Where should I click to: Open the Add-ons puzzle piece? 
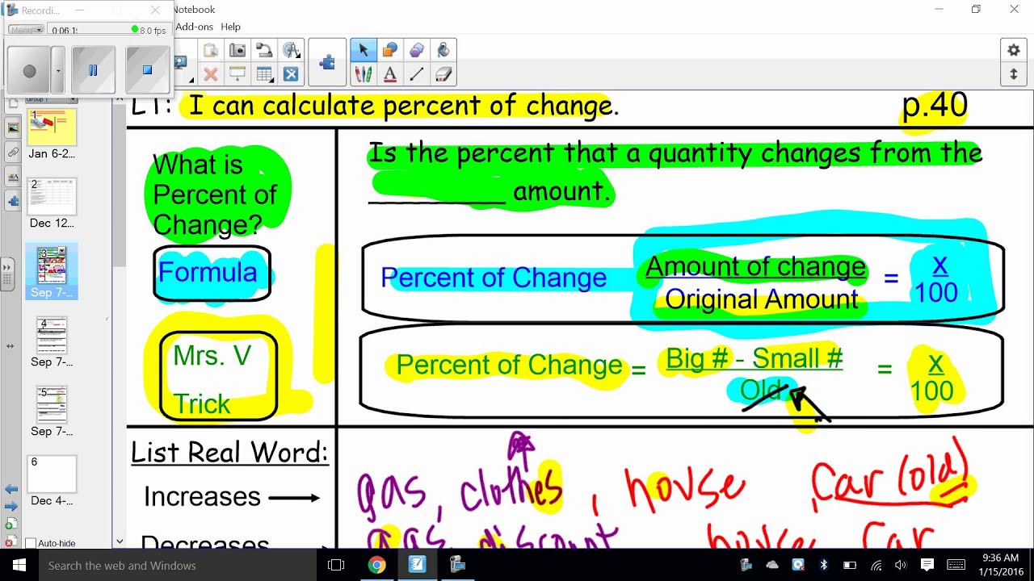(x=328, y=62)
